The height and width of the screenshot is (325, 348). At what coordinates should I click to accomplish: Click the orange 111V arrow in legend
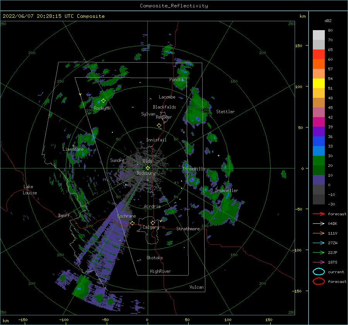319,233
